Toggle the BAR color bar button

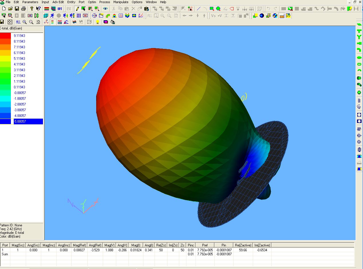pyautogui.click(x=282, y=16)
